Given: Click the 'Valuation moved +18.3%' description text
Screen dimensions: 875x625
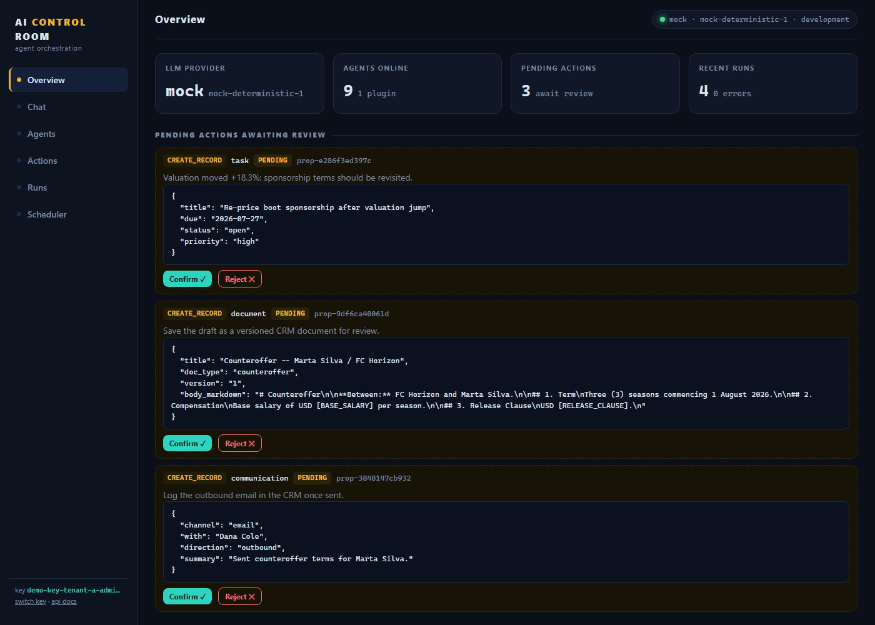Looking at the screenshot, I should (x=287, y=178).
